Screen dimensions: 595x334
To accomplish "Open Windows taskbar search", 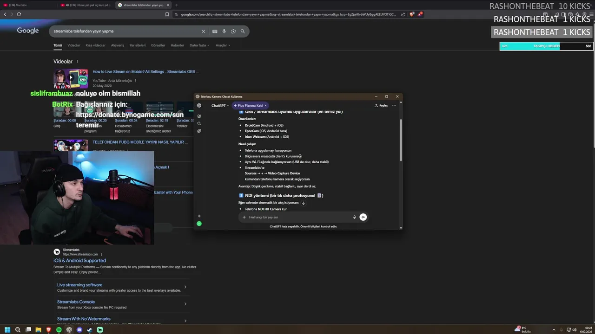I will tap(18, 330).
